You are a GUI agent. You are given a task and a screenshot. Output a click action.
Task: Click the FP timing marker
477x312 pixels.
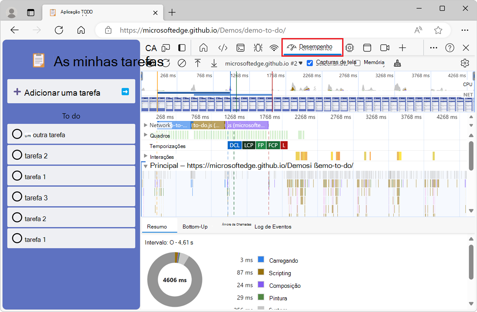(x=261, y=145)
